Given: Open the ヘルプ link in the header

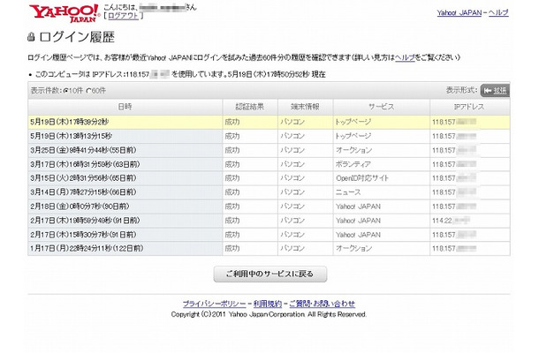Looking at the screenshot, I should pyautogui.click(x=498, y=13).
